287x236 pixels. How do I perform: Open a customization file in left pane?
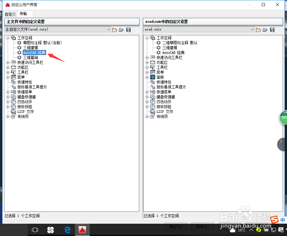pyautogui.click(x=121, y=30)
